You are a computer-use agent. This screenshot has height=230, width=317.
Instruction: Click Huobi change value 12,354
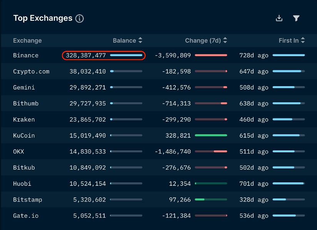pos(180,183)
